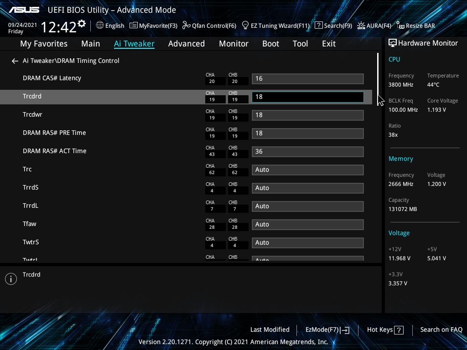Screen dimensions: 467x350
Task: Open Qfan Control fan icon
Action: point(187,26)
